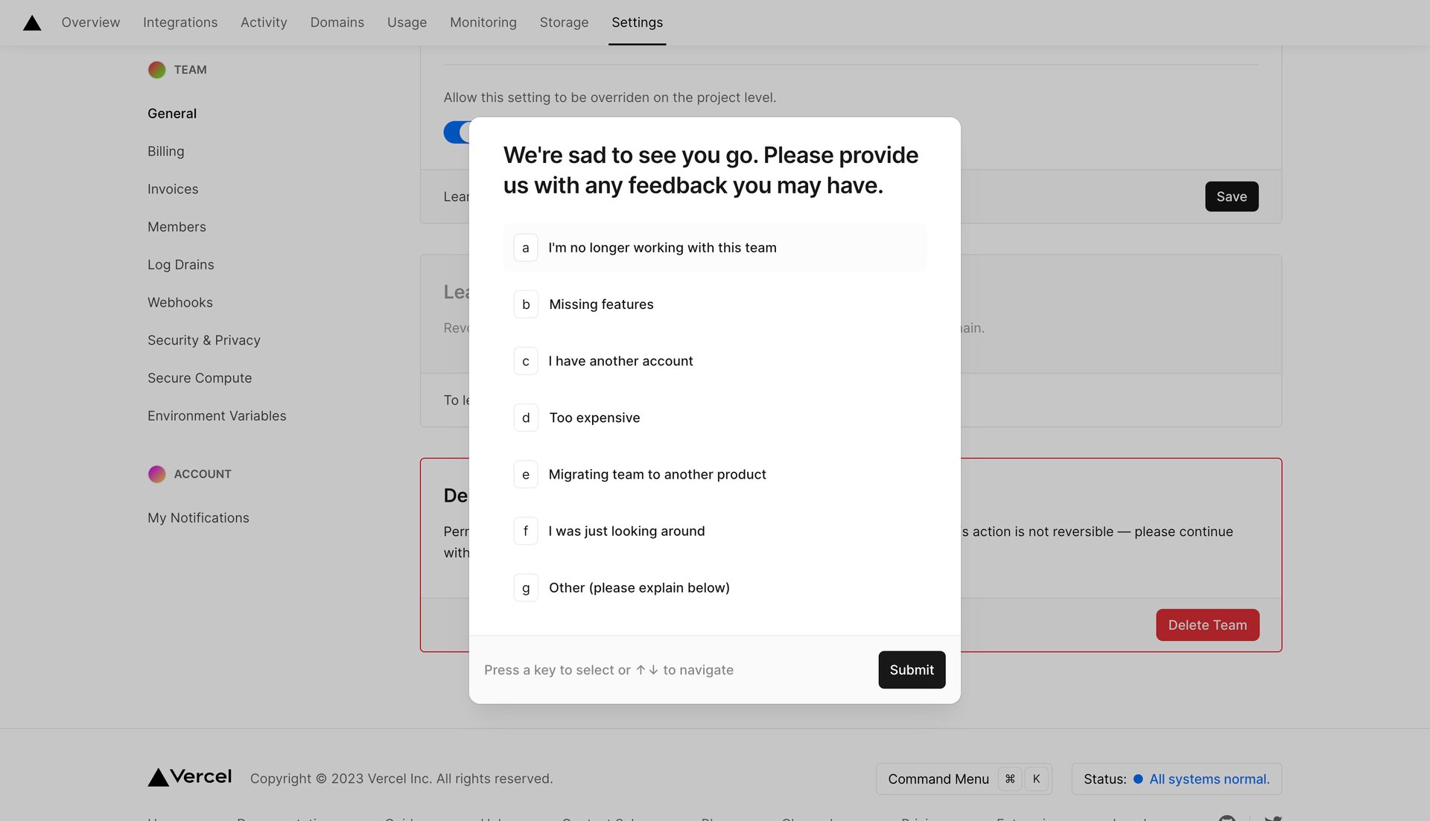Open the Storage tab
1430x821 pixels.
563,22
